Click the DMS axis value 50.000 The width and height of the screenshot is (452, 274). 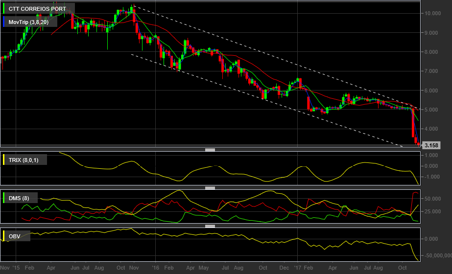point(432,199)
